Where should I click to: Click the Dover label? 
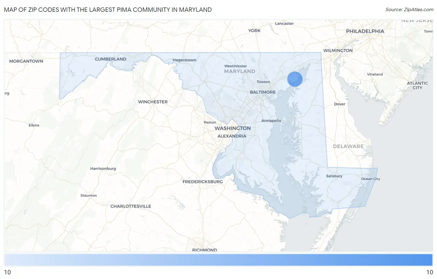coord(339,104)
